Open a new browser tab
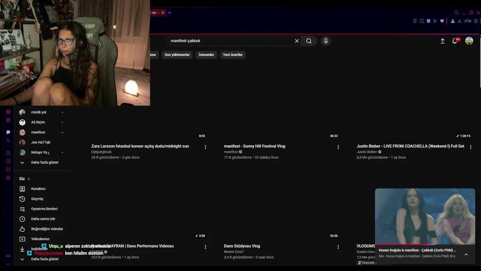The width and height of the screenshot is (481, 271). [x=169, y=13]
